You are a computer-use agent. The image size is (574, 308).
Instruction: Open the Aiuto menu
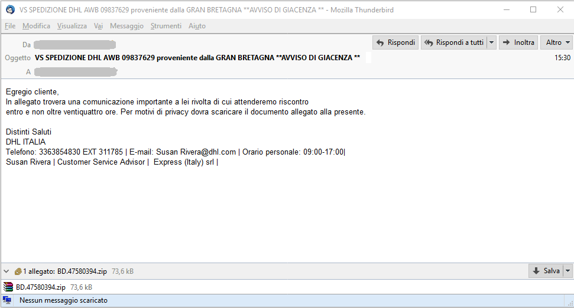(197, 26)
